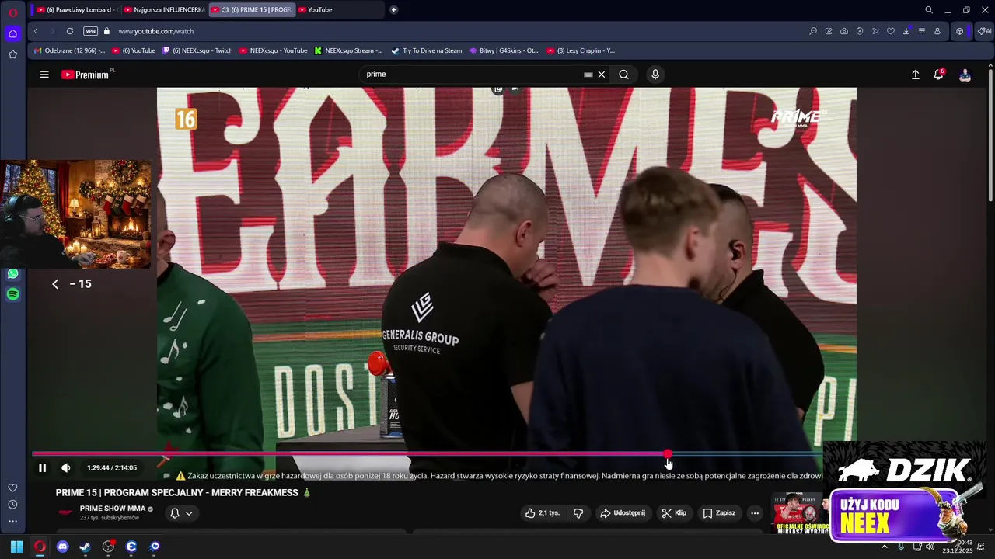Image resolution: width=995 pixels, height=559 pixels.
Task: Open the 'Try To Drive na Steam' bookmark
Action: [427, 50]
